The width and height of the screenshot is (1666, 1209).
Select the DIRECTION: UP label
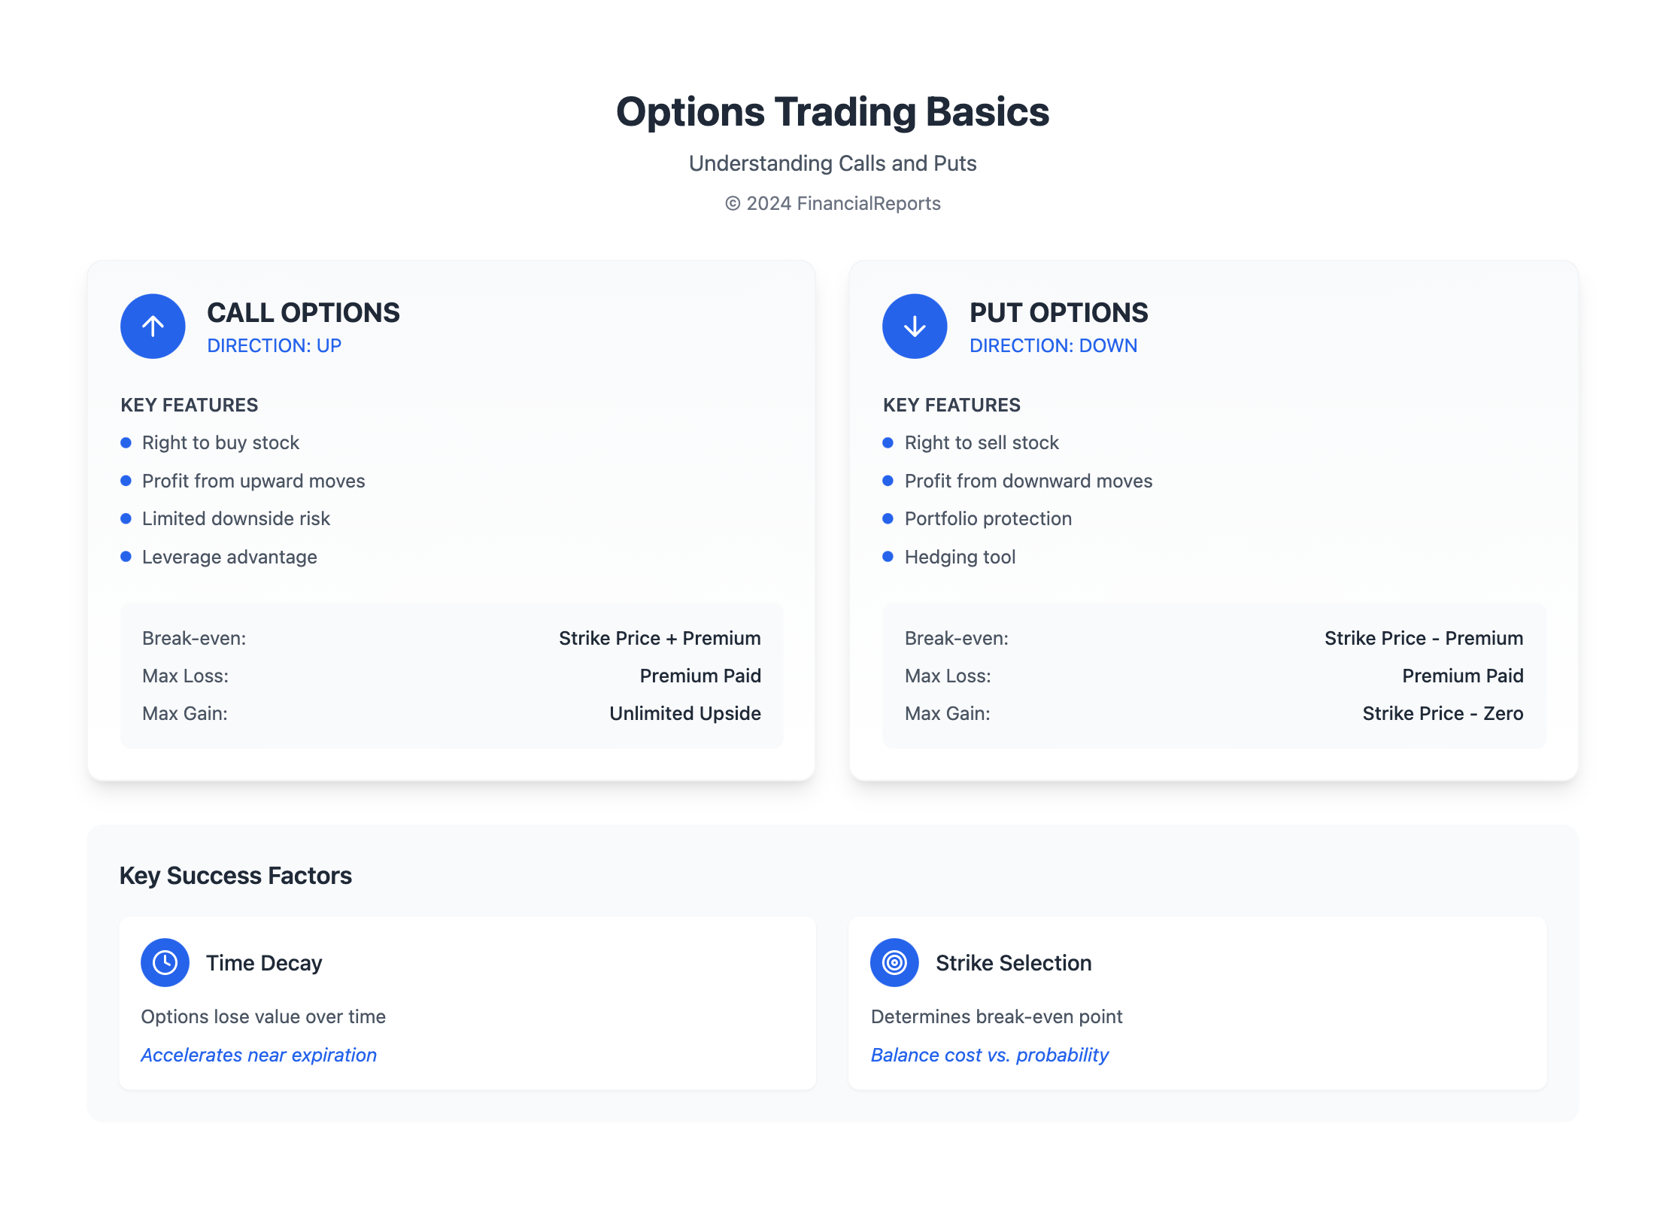(275, 345)
